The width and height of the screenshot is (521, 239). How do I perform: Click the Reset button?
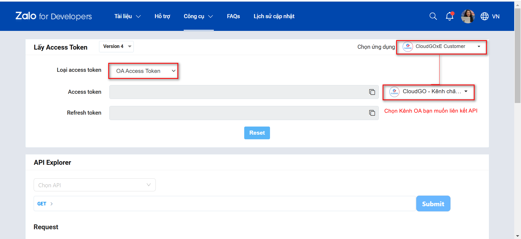[x=257, y=133]
